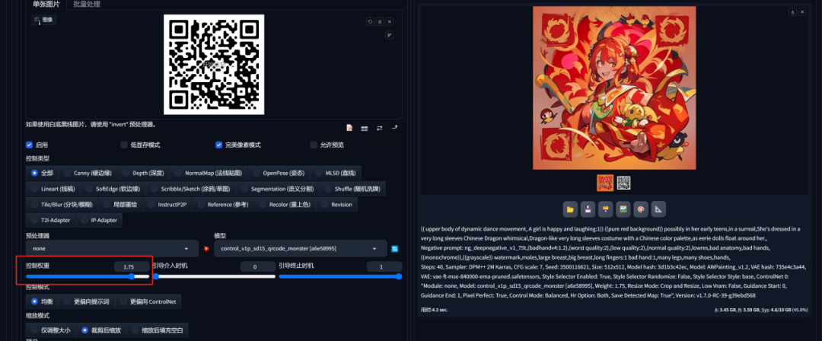This screenshot has height=341, width=822.
Task: Select SoftEdge (软边缘) control type
Action: tap(113, 189)
